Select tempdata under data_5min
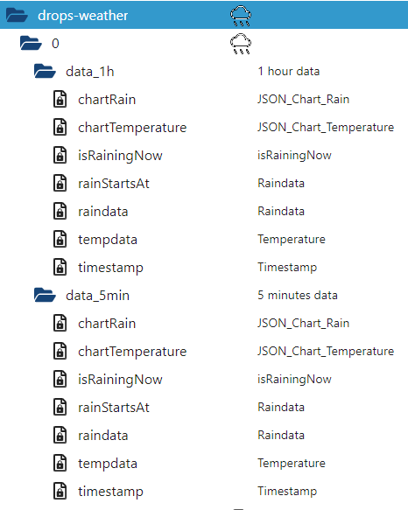 [x=108, y=464]
